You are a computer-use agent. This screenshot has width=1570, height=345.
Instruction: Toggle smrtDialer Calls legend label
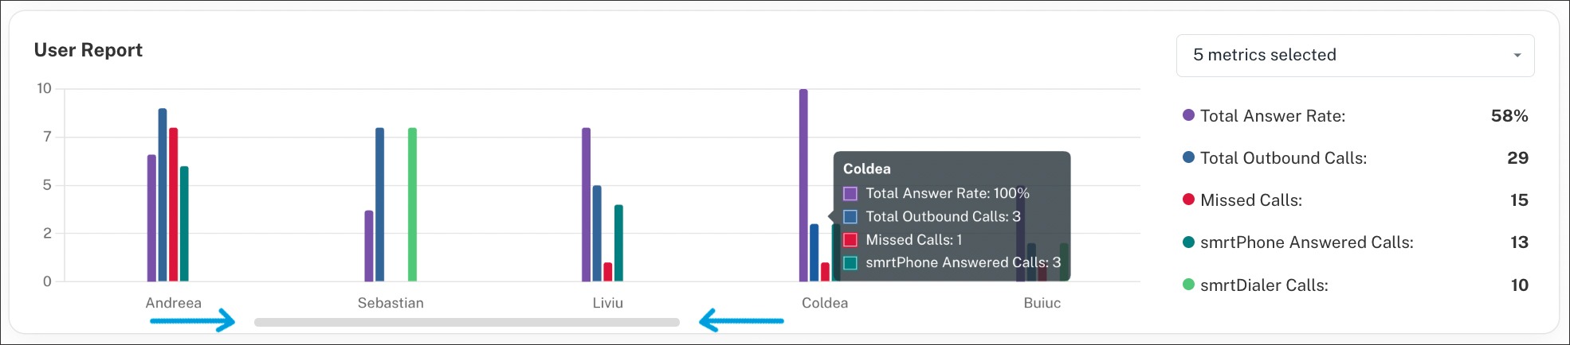pos(1263,285)
